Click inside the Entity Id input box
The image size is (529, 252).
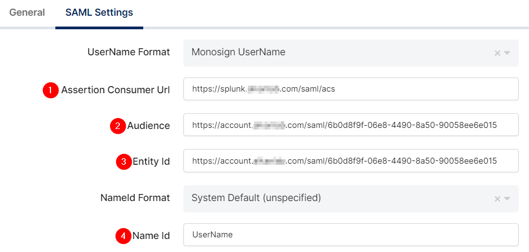pyautogui.click(x=350, y=161)
